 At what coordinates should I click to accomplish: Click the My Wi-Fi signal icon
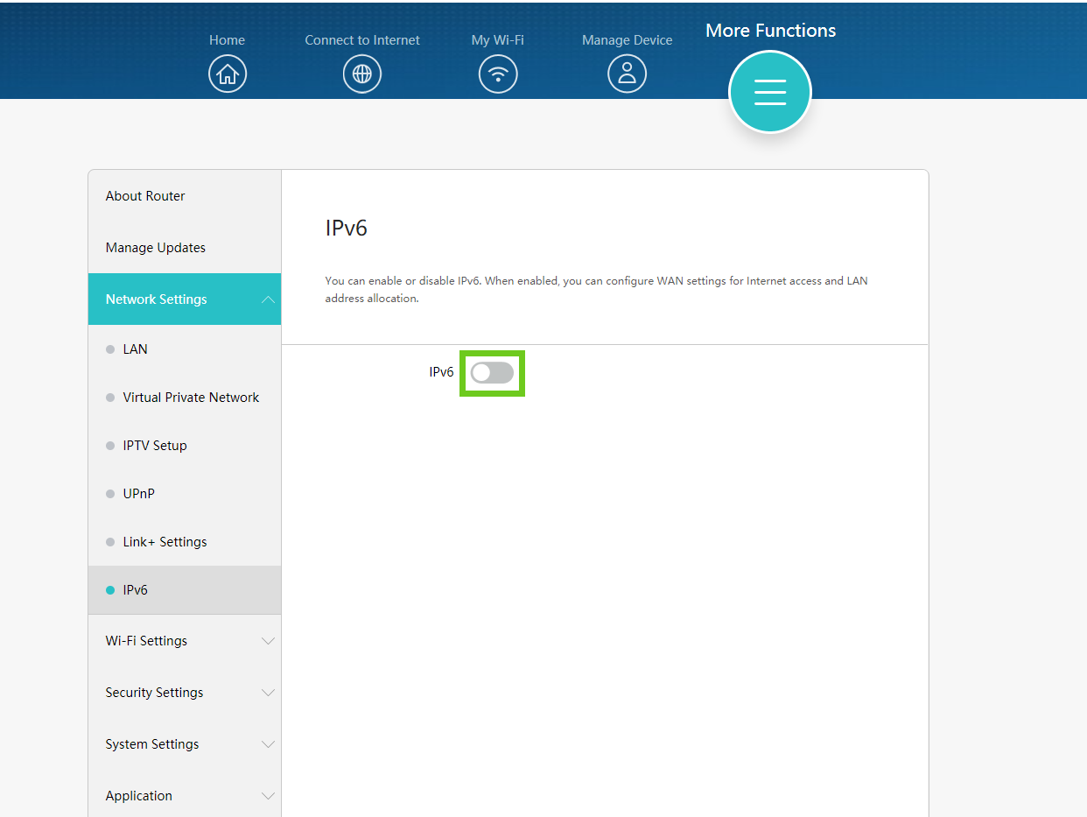point(498,74)
